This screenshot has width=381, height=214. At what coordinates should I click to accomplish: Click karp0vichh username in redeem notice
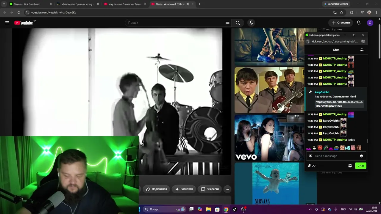pos(322,92)
